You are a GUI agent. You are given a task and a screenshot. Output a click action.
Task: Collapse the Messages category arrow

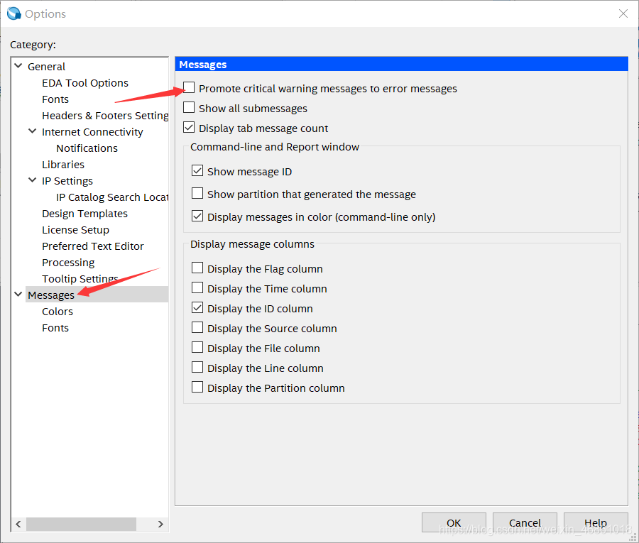[18, 294]
